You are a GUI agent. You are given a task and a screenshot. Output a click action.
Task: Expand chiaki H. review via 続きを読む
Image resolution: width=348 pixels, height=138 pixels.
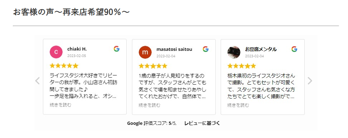pos(60,105)
